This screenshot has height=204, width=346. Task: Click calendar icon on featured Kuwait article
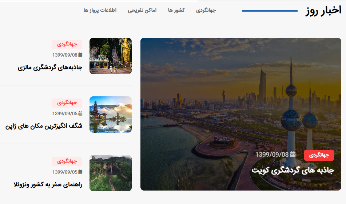coord(293,155)
